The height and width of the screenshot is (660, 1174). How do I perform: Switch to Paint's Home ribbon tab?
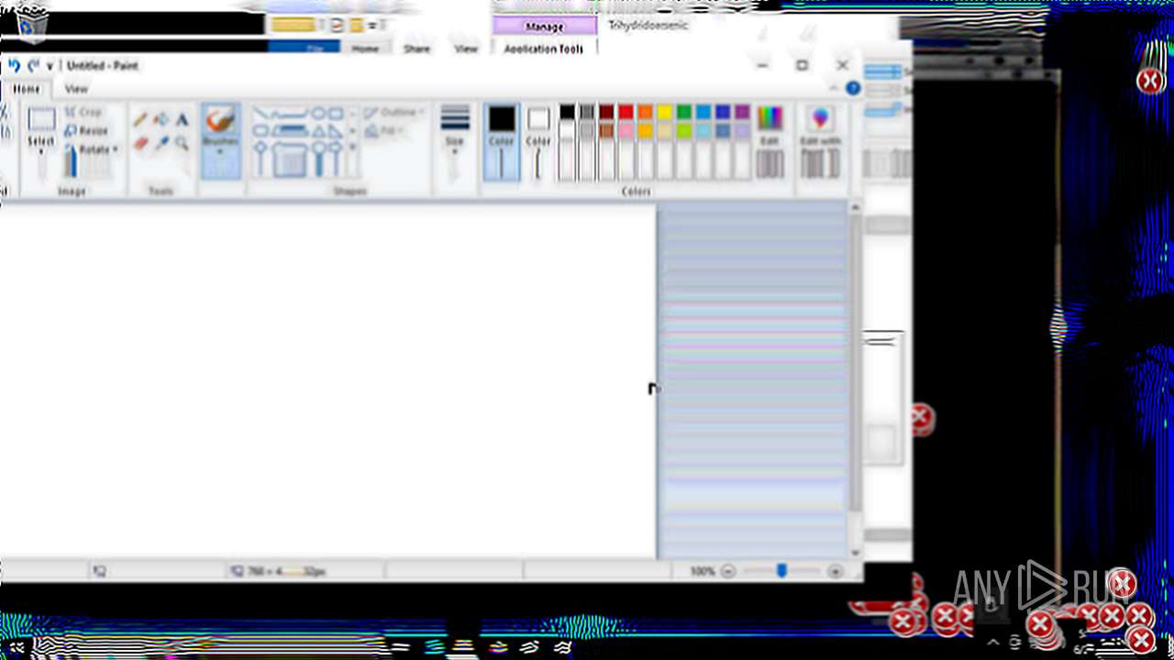tap(27, 89)
